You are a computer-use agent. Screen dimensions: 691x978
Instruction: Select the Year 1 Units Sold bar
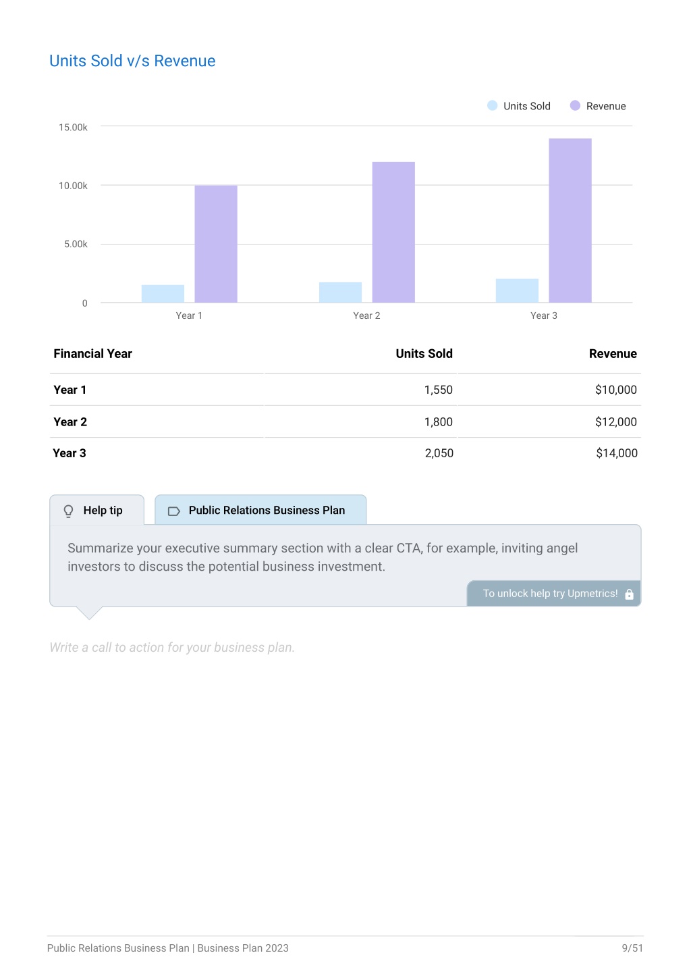(163, 294)
